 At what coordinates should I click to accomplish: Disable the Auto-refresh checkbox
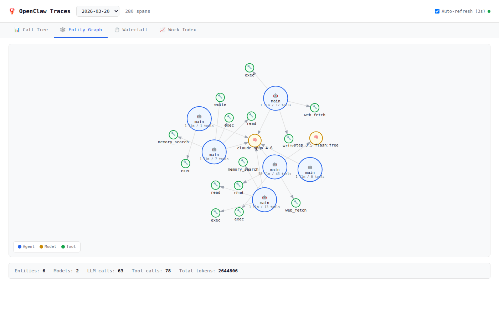[x=437, y=11]
